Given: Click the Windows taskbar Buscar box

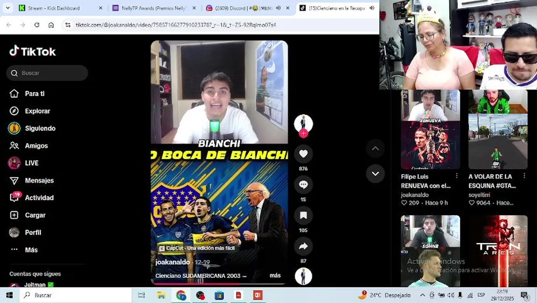Looking at the screenshot, I should (x=76, y=295).
